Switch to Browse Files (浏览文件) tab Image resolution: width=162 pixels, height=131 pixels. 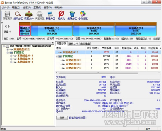[73, 44]
